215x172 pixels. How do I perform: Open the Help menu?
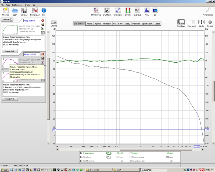pyautogui.click(x=34, y=5)
